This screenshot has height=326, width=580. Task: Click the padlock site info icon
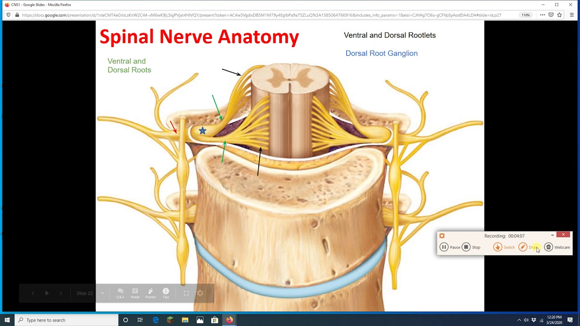point(17,15)
